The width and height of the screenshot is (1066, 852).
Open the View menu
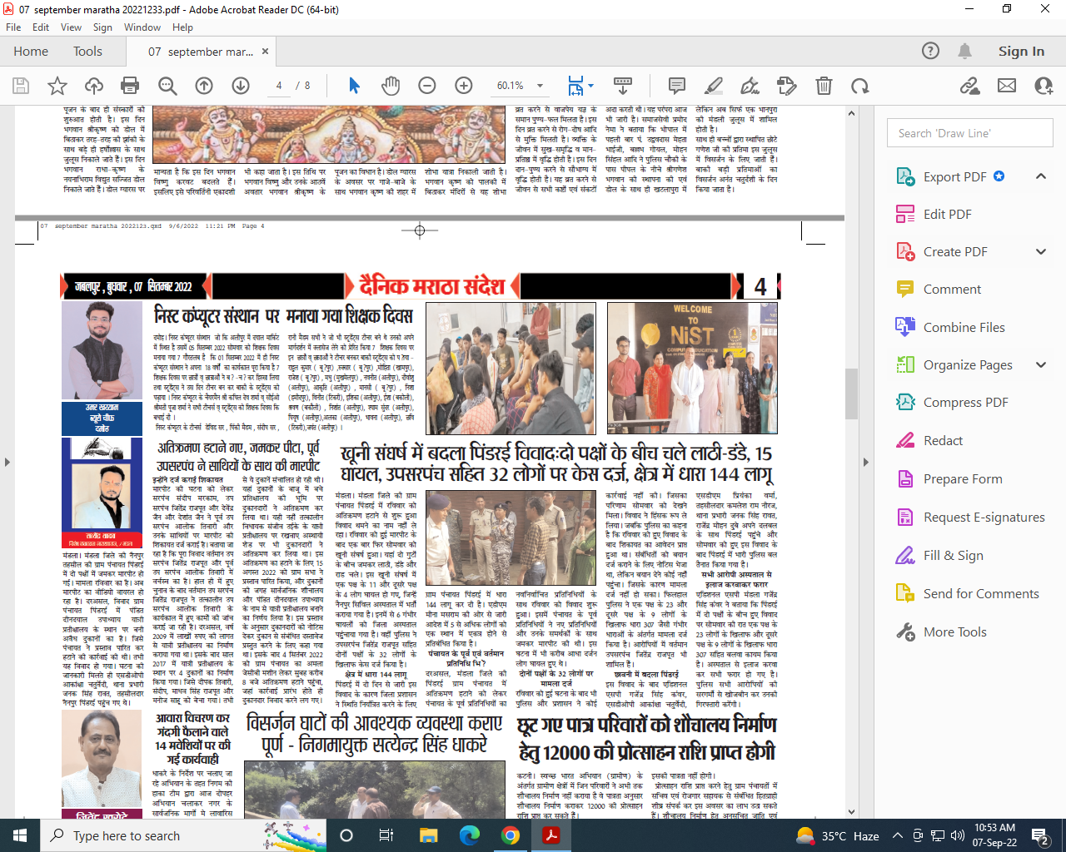[71, 27]
